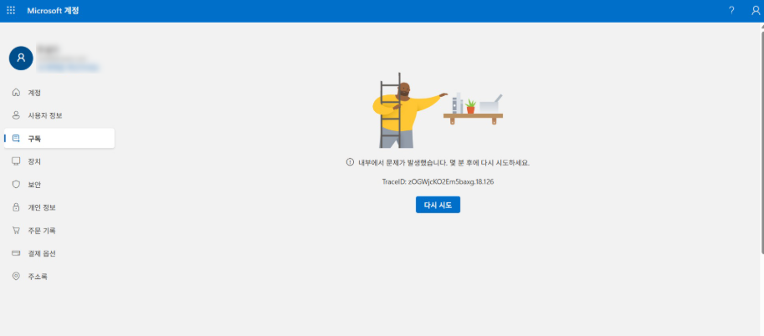Click the blurred email link under profile name
The width and height of the screenshot is (764, 336).
click(69, 68)
